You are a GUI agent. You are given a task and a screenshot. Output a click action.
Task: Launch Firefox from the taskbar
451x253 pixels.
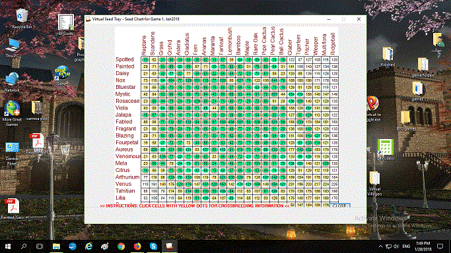tap(137, 246)
